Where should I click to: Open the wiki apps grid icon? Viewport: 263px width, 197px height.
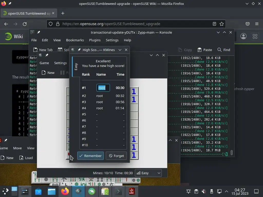(x=255, y=36)
